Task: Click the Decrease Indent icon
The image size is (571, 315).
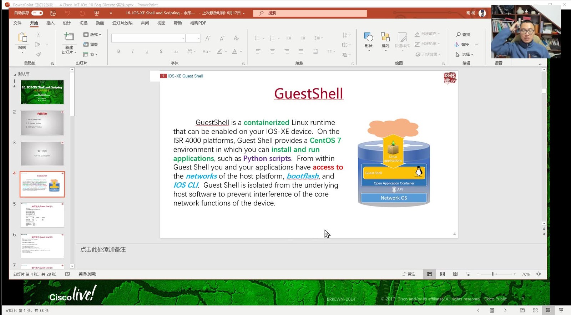Action: pyautogui.click(x=288, y=38)
